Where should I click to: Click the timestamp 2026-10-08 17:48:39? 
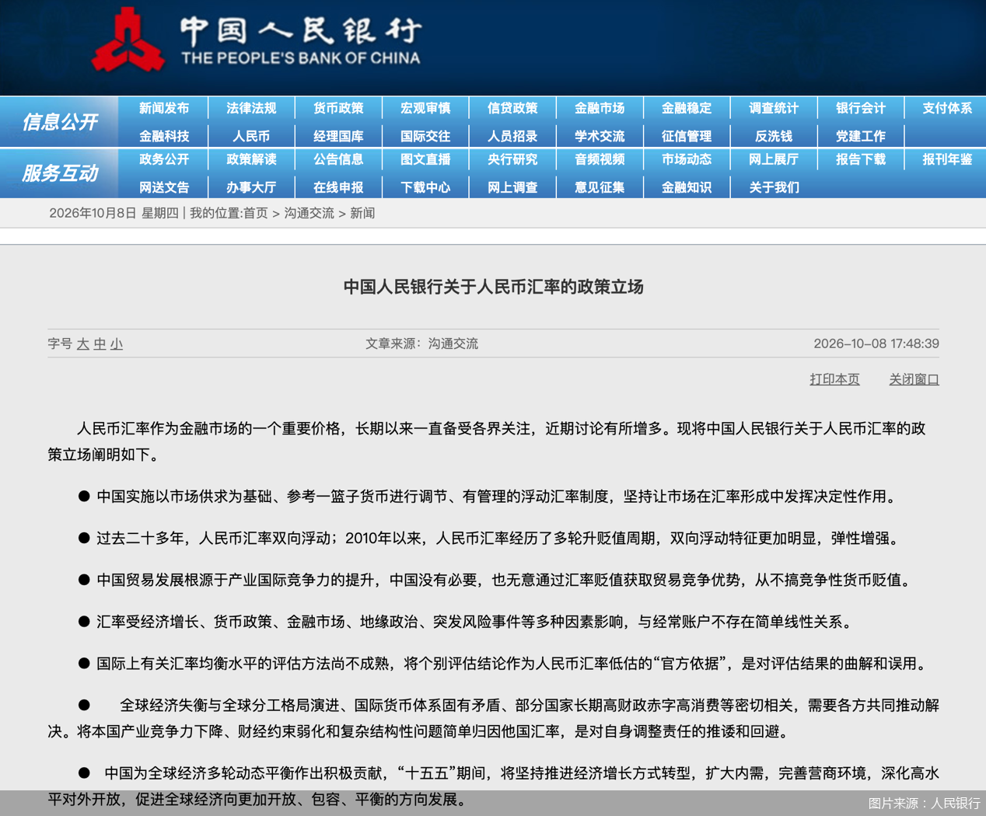pyautogui.click(x=876, y=343)
